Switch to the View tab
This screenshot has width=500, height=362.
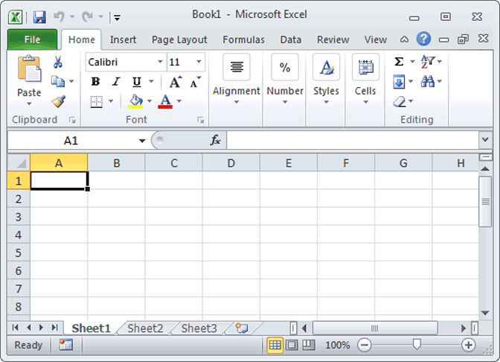tap(376, 39)
